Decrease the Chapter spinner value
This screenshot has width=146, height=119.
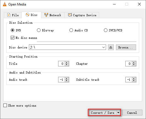coord(134,65)
